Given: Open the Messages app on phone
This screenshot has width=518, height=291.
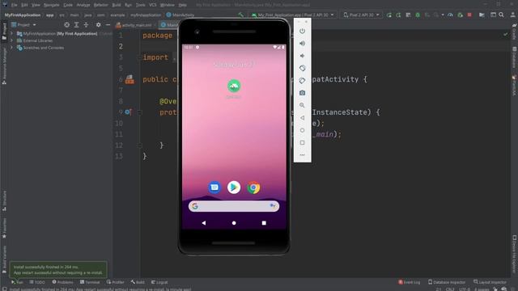Looking at the screenshot, I should 214,188.
